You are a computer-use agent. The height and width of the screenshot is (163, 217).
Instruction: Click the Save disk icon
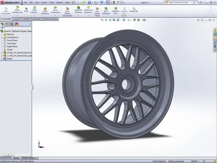tap(90, 2)
